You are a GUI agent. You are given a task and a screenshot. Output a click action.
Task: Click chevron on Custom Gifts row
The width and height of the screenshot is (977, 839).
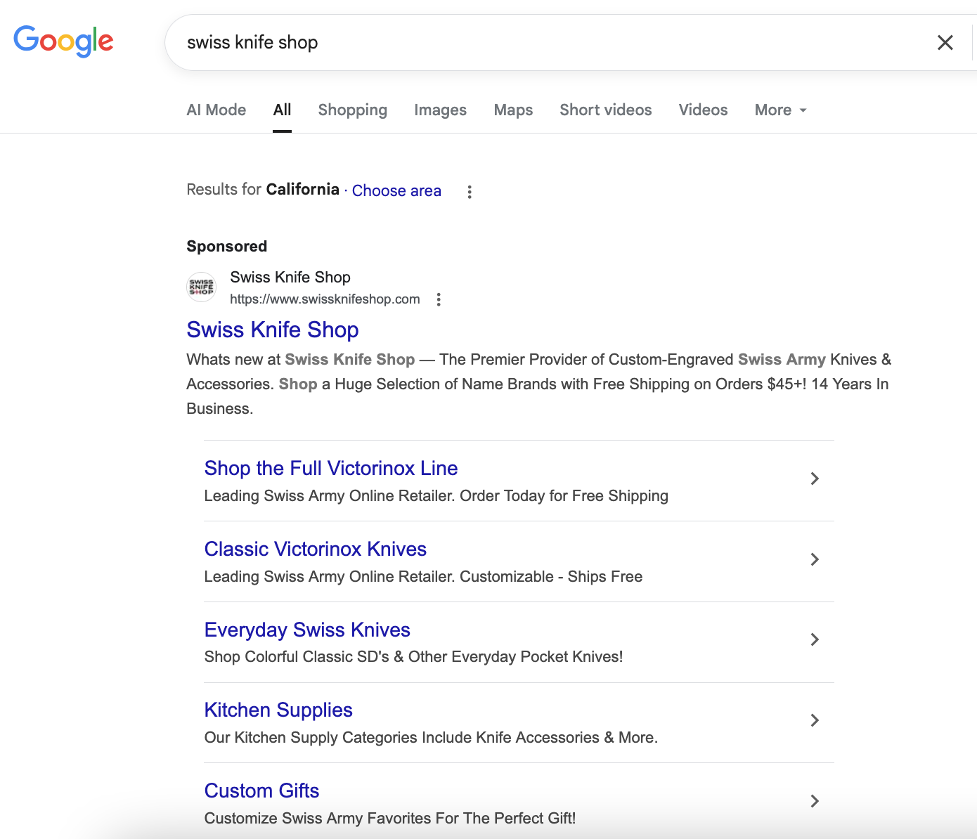pyautogui.click(x=815, y=801)
